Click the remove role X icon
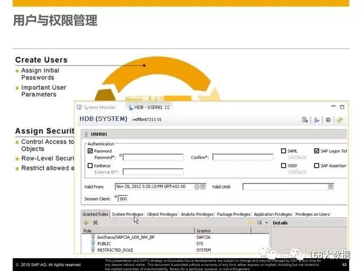This screenshot has width=362, height=271. (95, 222)
